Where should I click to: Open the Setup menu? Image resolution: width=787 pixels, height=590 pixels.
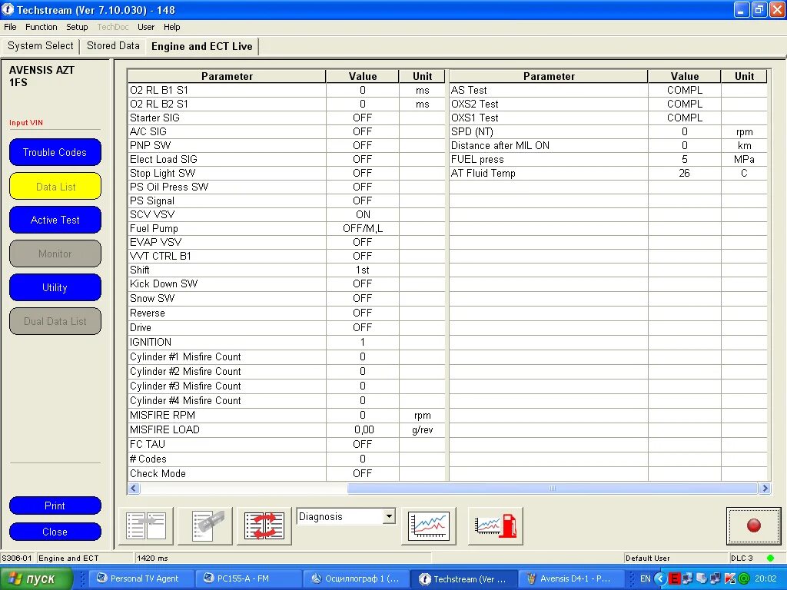(x=77, y=27)
